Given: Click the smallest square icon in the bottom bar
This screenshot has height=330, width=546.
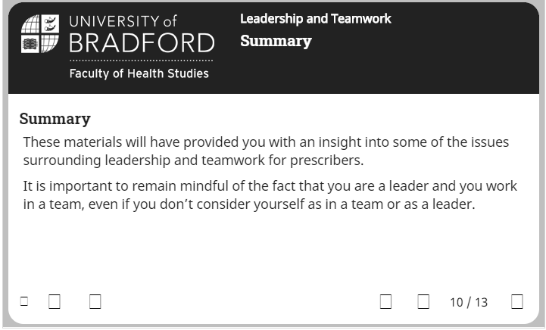Looking at the screenshot, I should tap(24, 301).
